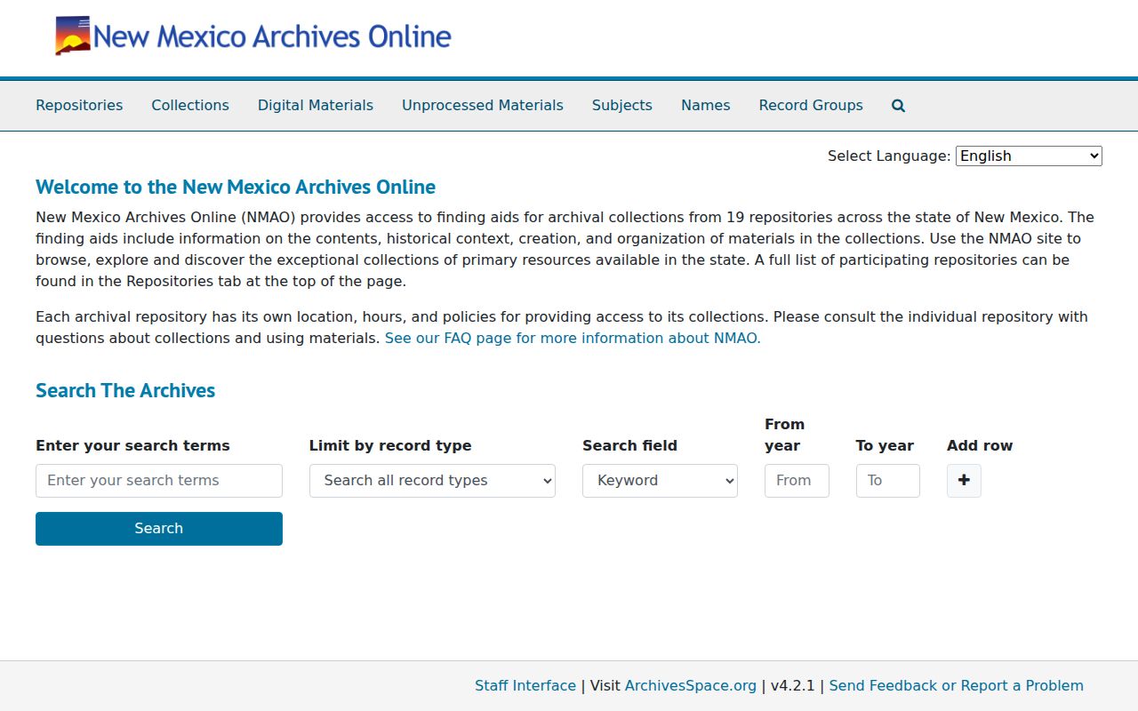
Task: Visit the ArchivesSpace.org link
Action: click(x=691, y=685)
